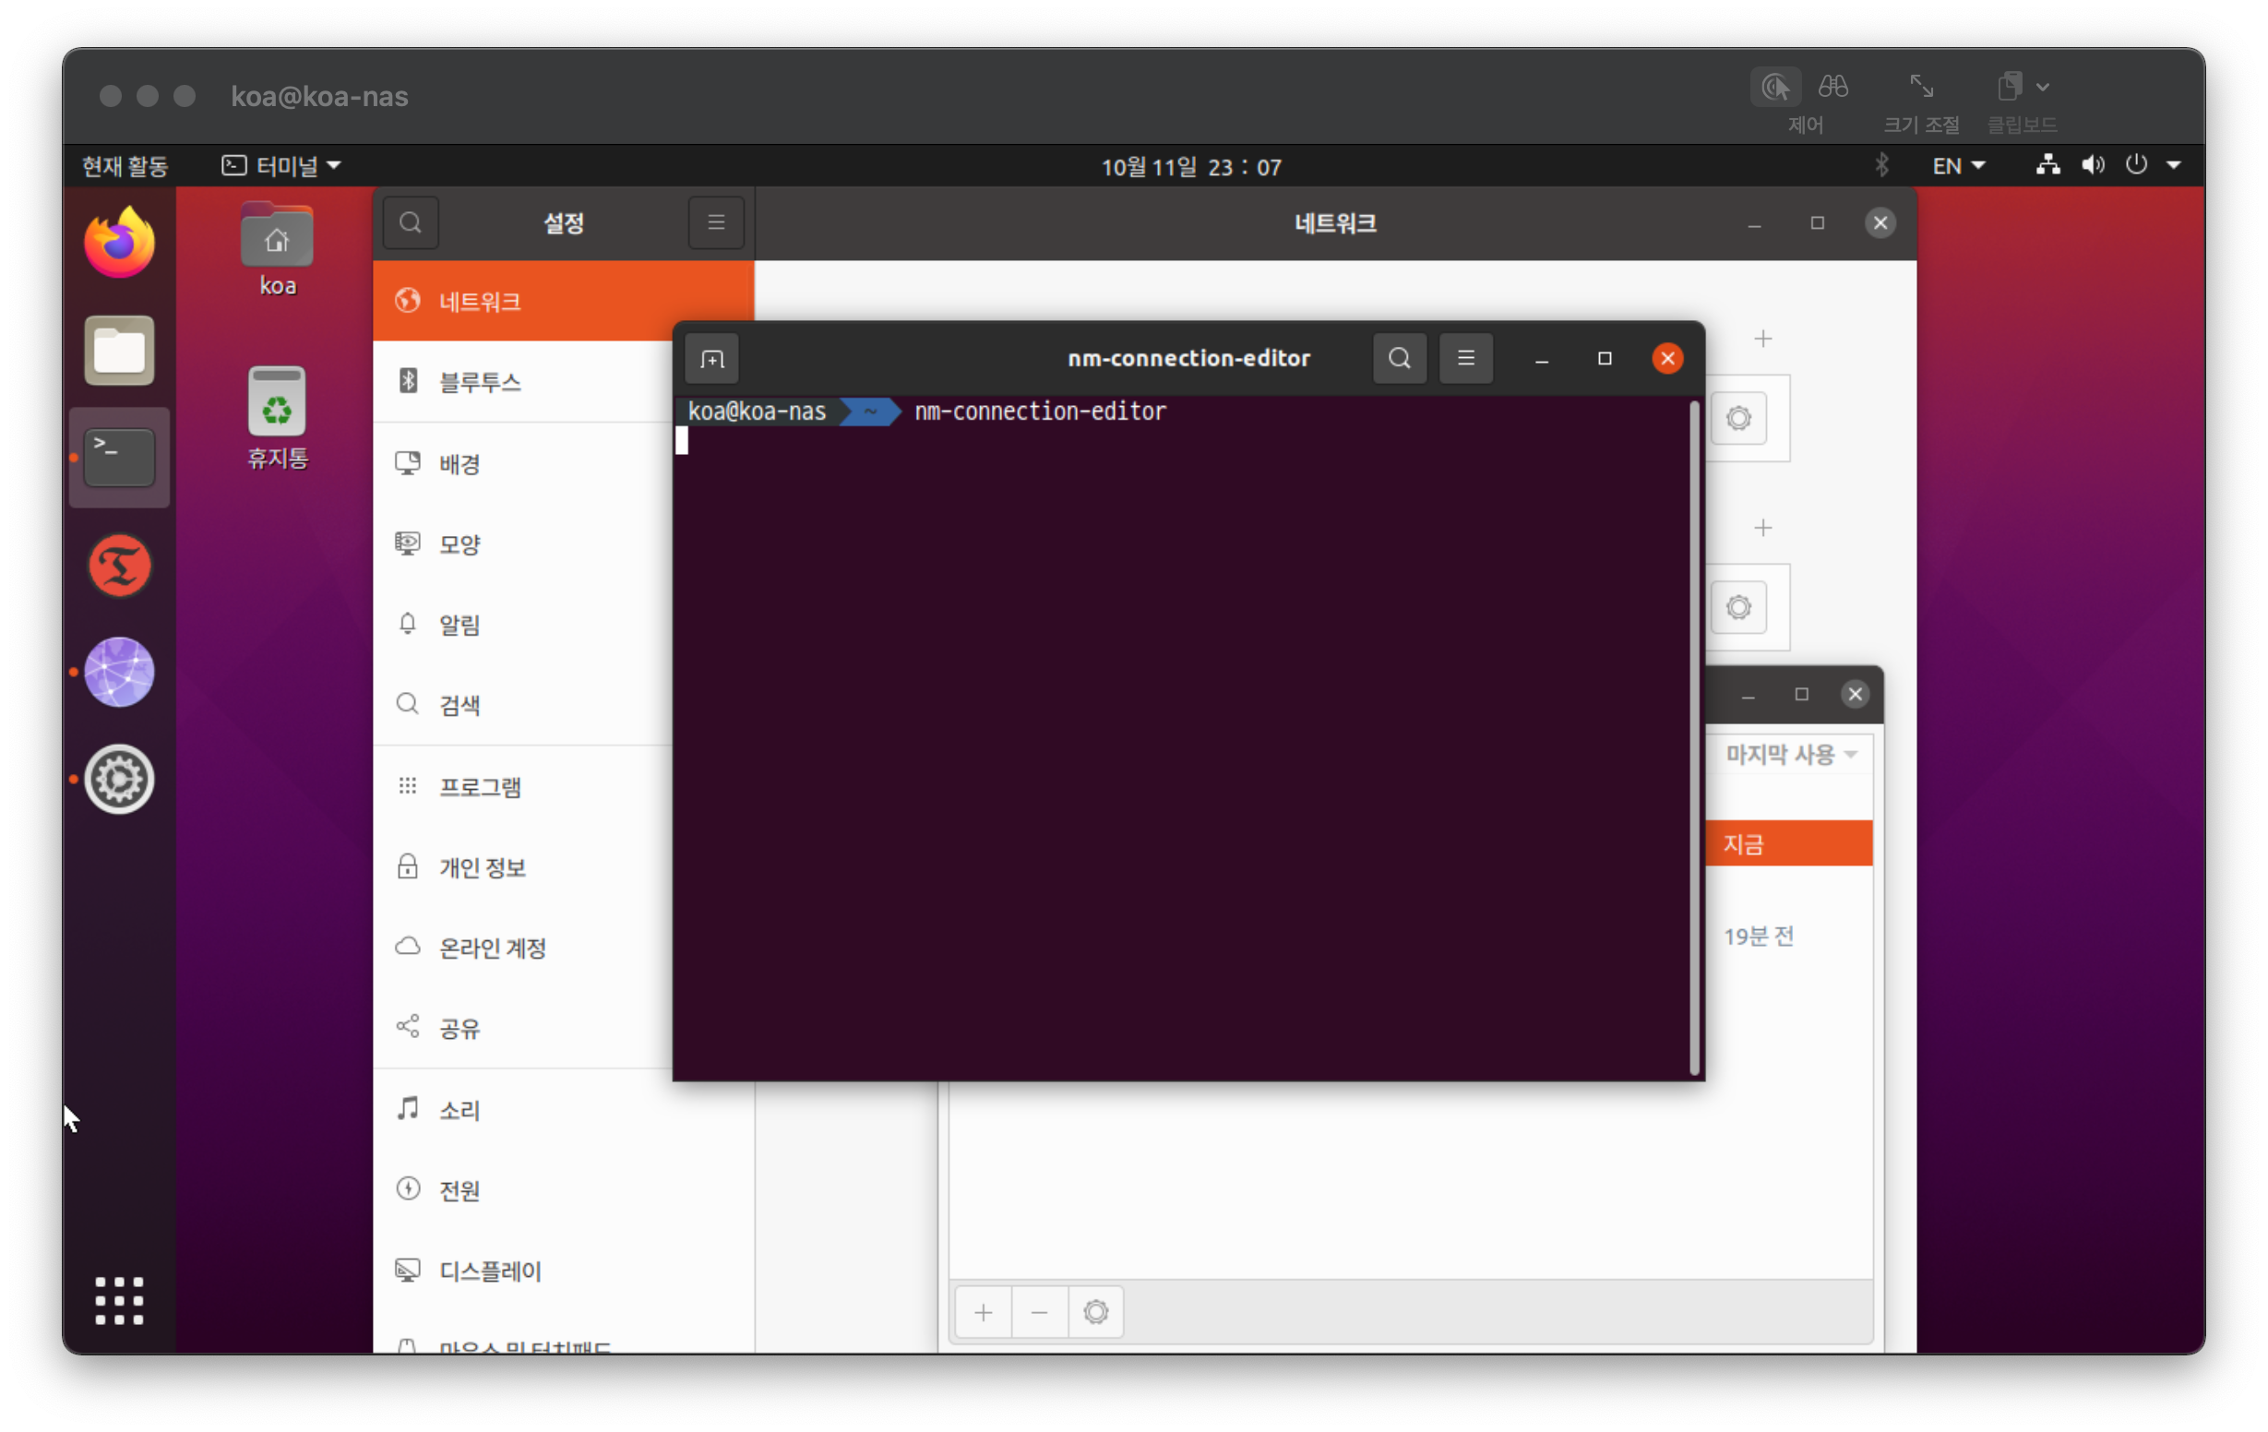The width and height of the screenshot is (2268, 1432).
Task: Launch Firefox from the dock
Action: tap(120, 244)
